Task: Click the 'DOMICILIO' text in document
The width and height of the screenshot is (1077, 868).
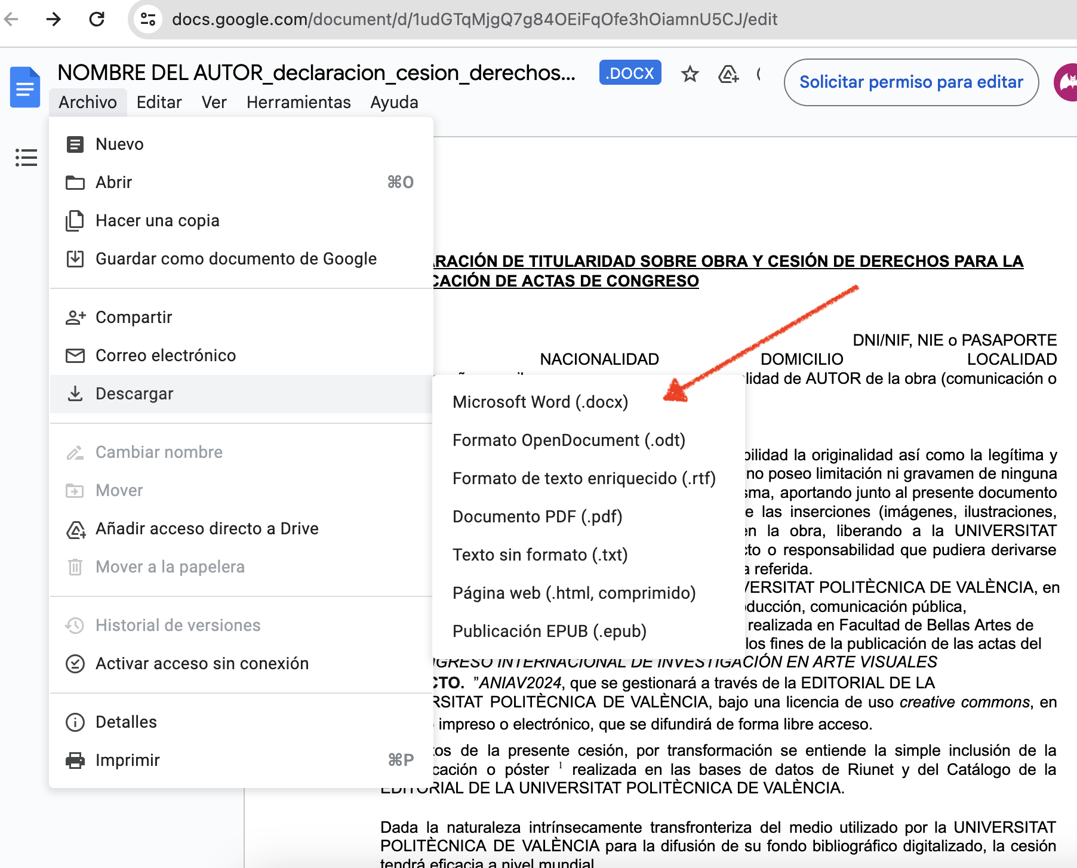Action: point(802,359)
